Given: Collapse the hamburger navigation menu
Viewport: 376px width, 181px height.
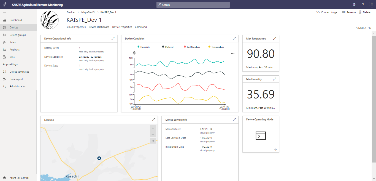Looking at the screenshot, I should (4, 13).
